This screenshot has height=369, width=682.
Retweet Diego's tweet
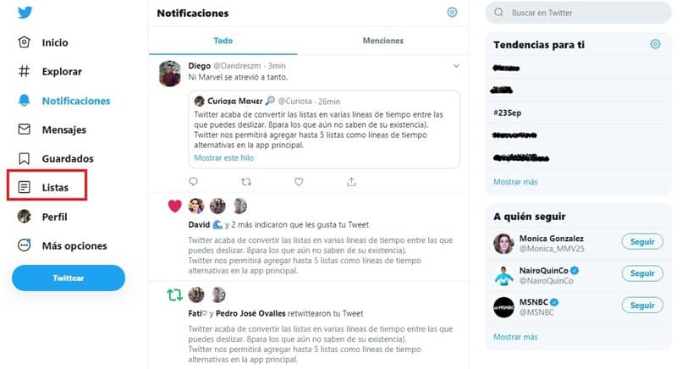(x=246, y=181)
